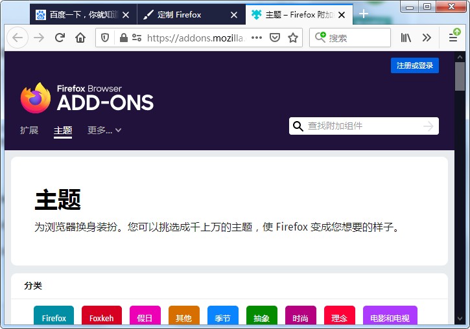
Task: Click the 主题 page heading
Action: coord(58,199)
